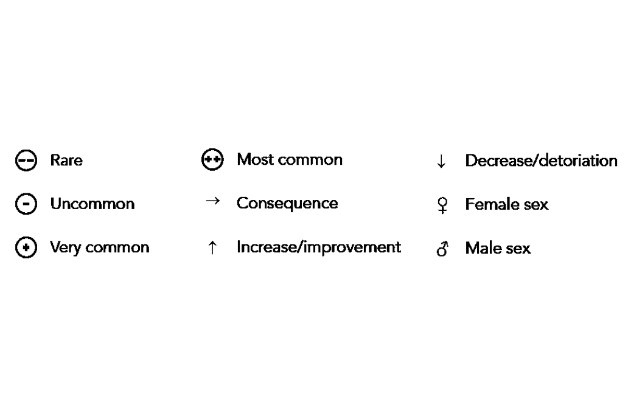This screenshot has width=628, height=411.
Task: Select the male sex symbol
Action: tap(441, 249)
